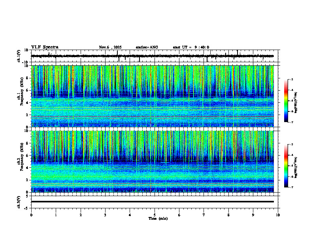The image size is (313, 241).
Task: Click the "-7" label below ch.2 colorbar
Action: 291,187
